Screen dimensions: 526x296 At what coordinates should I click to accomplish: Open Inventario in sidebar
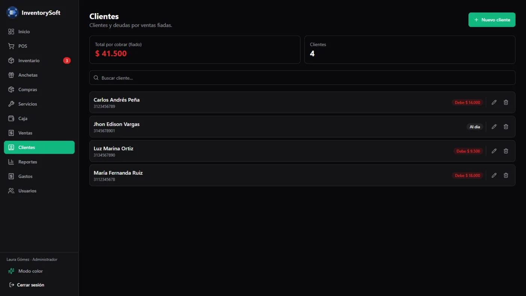[39, 60]
